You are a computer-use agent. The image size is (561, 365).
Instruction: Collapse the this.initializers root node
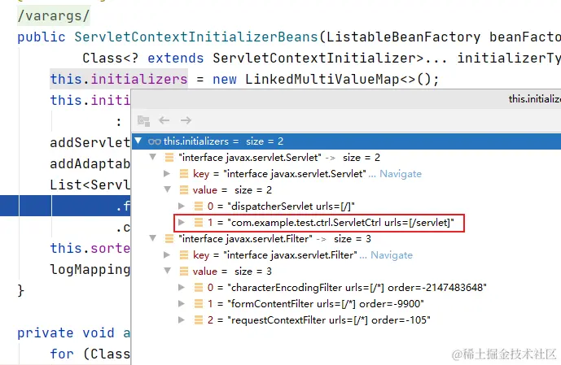tap(138, 141)
